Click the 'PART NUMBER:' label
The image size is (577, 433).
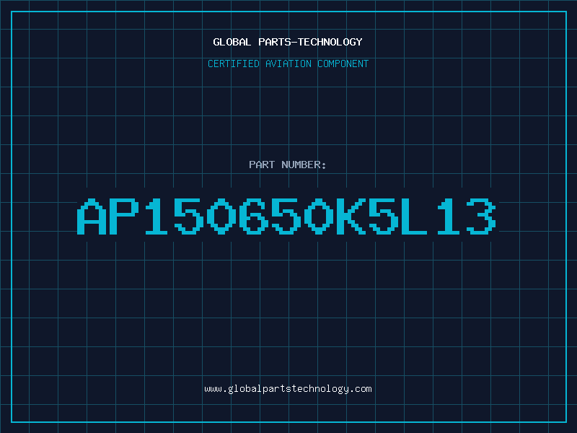pos(288,165)
